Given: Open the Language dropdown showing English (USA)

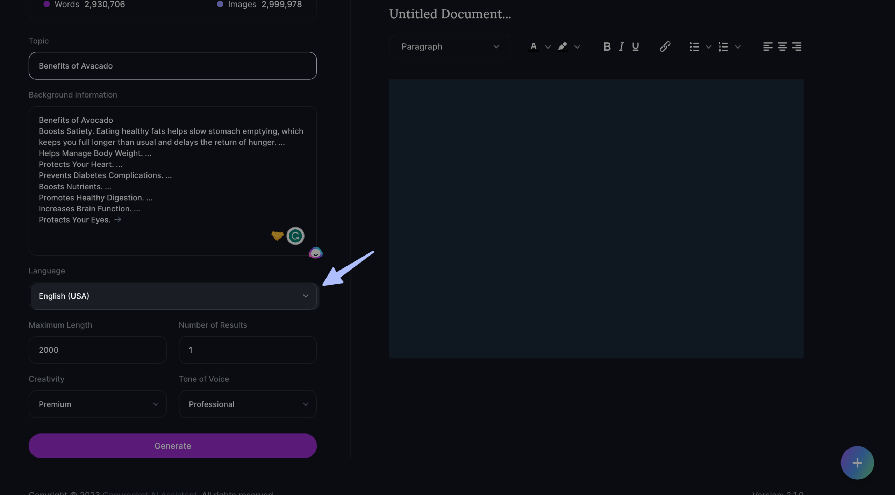Looking at the screenshot, I should point(173,296).
